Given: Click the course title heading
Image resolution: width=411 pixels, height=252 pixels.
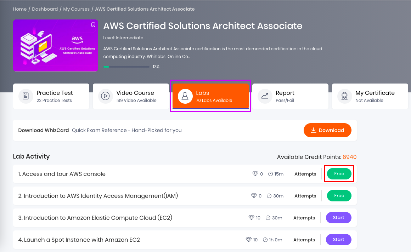Looking at the screenshot, I should click(x=203, y=26).
